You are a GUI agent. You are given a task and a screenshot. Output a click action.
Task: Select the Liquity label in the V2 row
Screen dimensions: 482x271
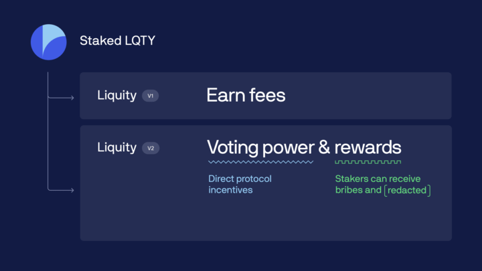[116, 148]
